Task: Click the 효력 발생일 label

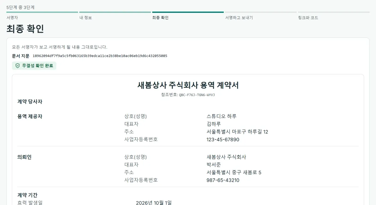Action: pyautogui.click(x=30, y=202)
